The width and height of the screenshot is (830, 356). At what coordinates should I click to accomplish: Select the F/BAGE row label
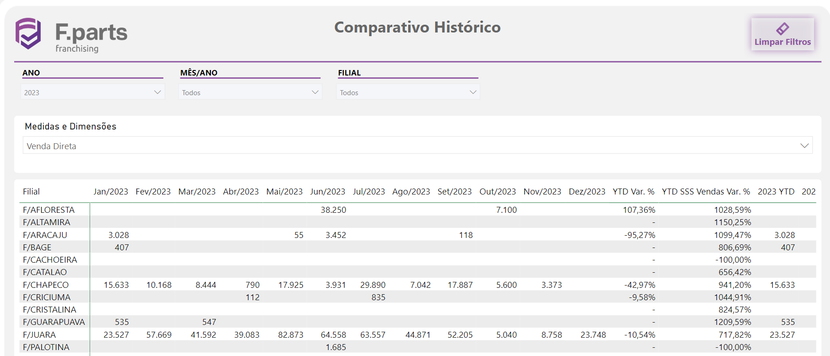pyautogui.click(x=37, y=247)
